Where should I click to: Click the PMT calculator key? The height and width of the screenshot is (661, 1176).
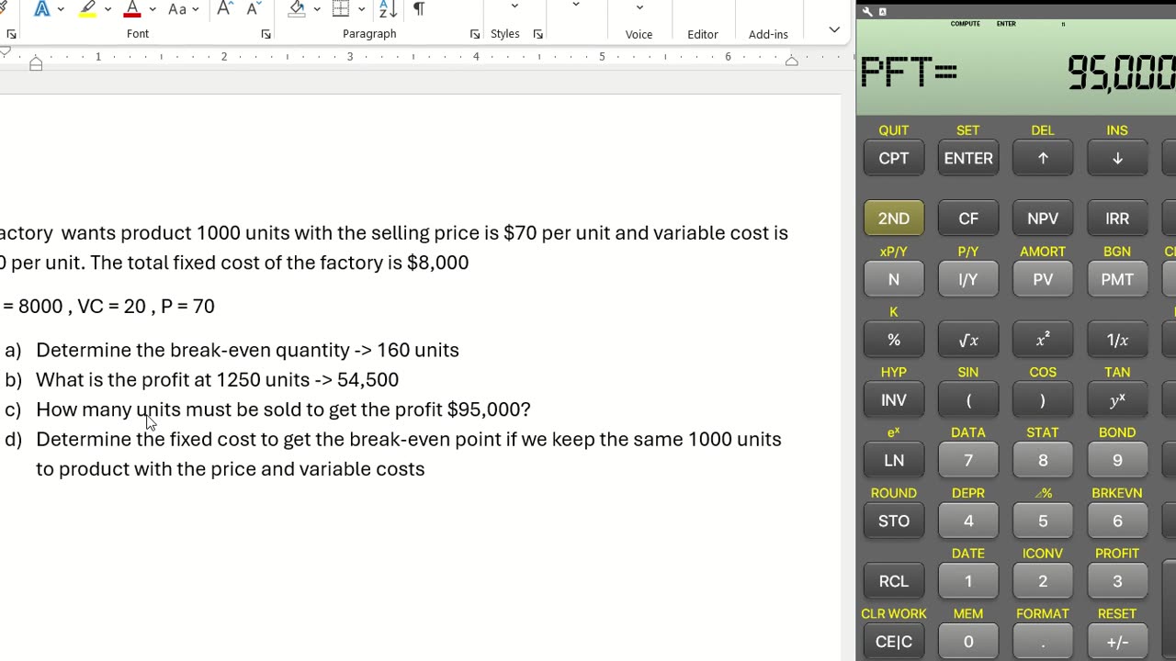click(1117, 279)
